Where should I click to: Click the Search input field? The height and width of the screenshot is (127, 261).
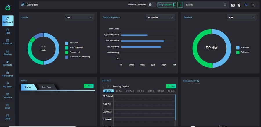pyautogui.click(x=204, y=5)
